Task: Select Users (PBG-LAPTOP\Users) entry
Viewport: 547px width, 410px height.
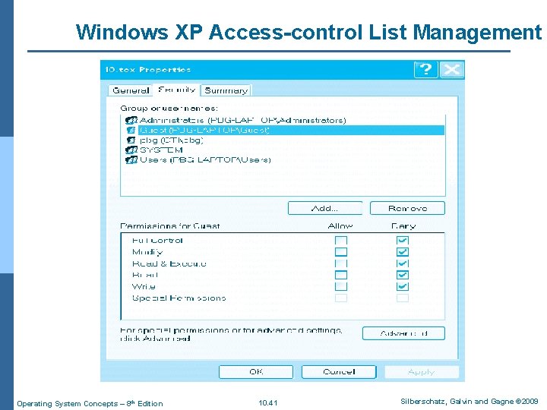Action: click(x=205, y=160)
